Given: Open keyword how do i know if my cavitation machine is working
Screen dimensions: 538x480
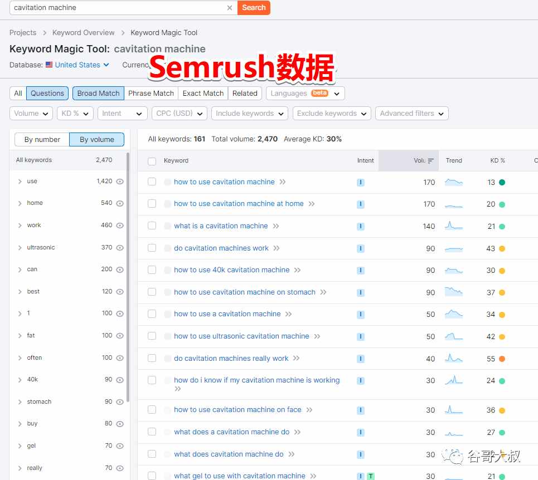Looking at the screenshot, I should point(256,380).
